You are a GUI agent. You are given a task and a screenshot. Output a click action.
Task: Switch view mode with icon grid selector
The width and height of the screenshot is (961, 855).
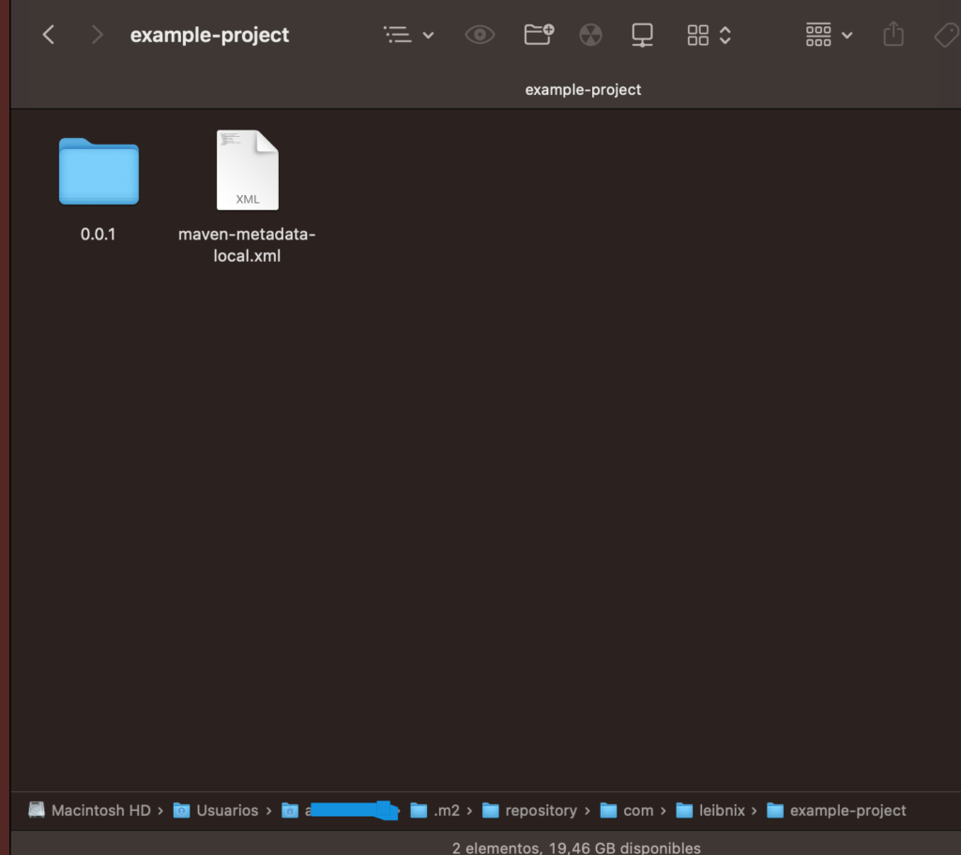[709, 36]
